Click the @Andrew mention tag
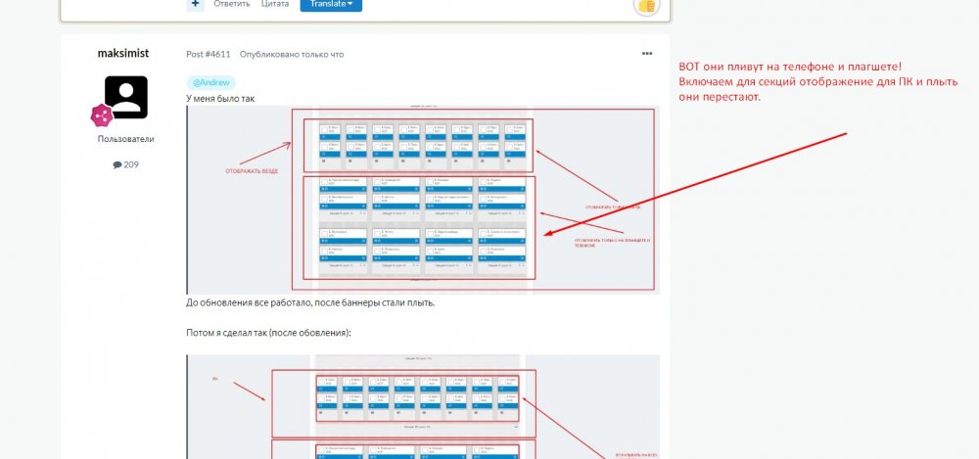This screenshot has height=459, width=979. tap(210, 82)
